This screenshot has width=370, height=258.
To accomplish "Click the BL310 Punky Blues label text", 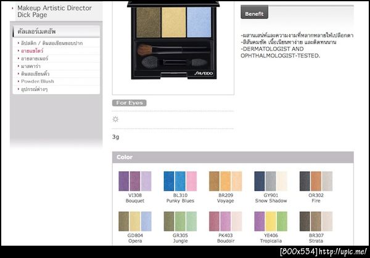I will pyautogui.click(x=180, y=198).
